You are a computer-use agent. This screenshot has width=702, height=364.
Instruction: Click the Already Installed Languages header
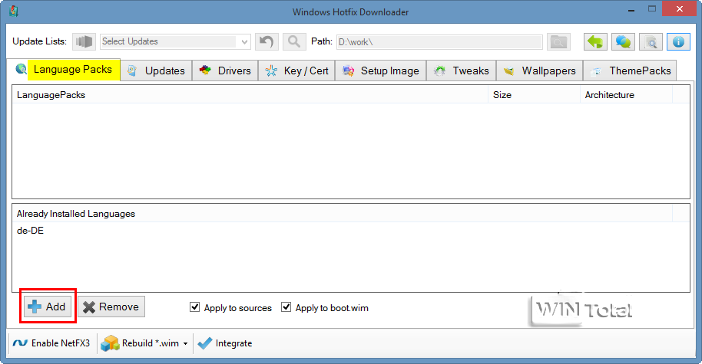tap(343, 214)
